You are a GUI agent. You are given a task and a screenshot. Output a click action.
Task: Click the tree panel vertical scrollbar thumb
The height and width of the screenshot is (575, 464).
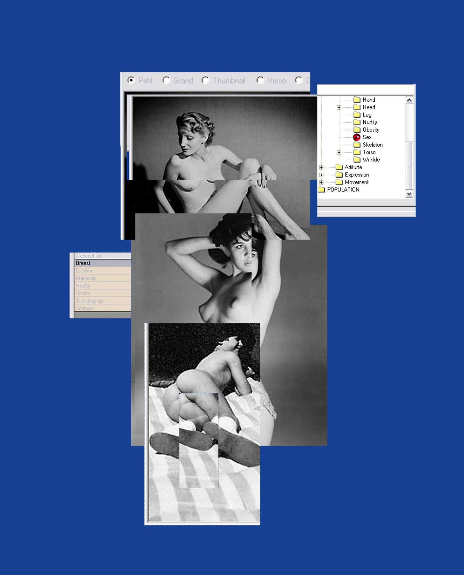[409, 165]
